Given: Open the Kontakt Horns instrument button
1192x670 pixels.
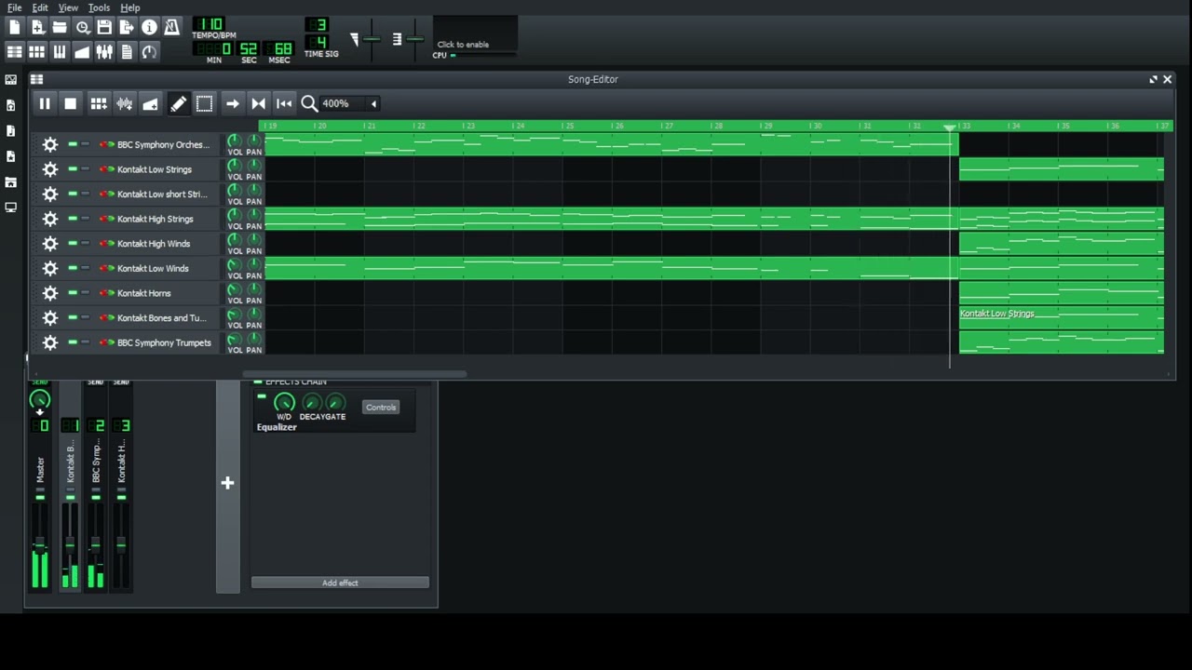Looking at the screenshot, I should click(x=144, y=293).
